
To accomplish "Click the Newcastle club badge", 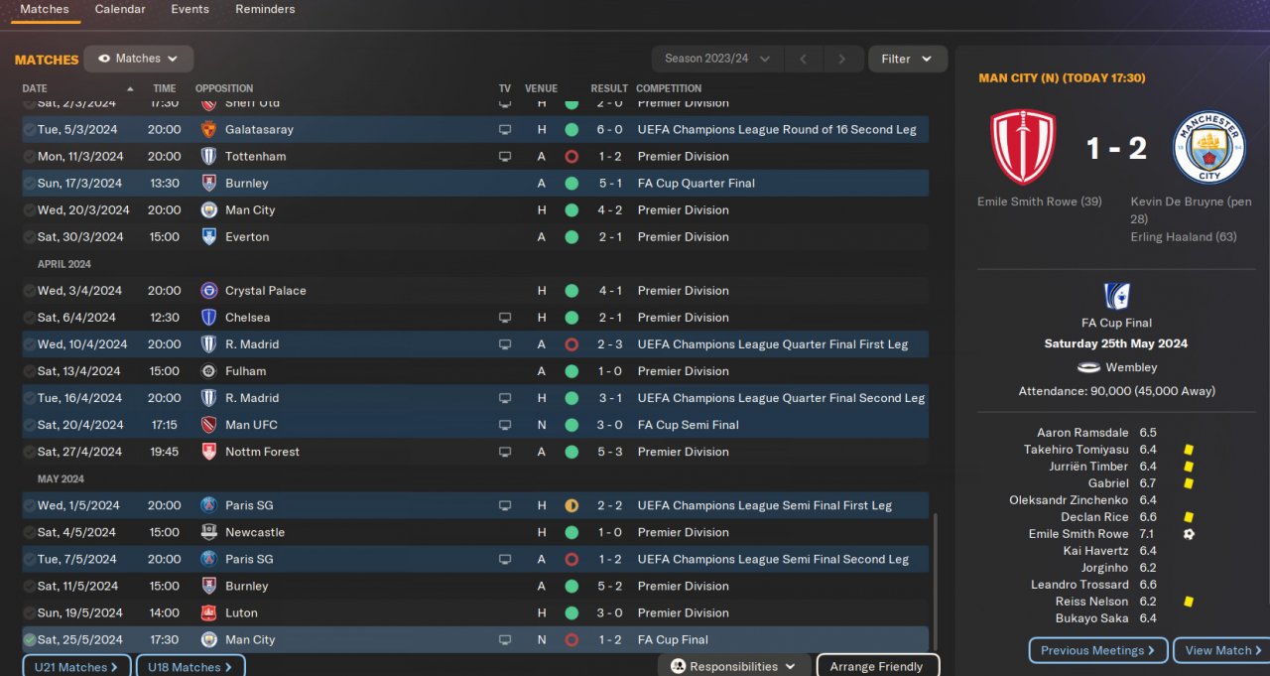I will point(208,532).
